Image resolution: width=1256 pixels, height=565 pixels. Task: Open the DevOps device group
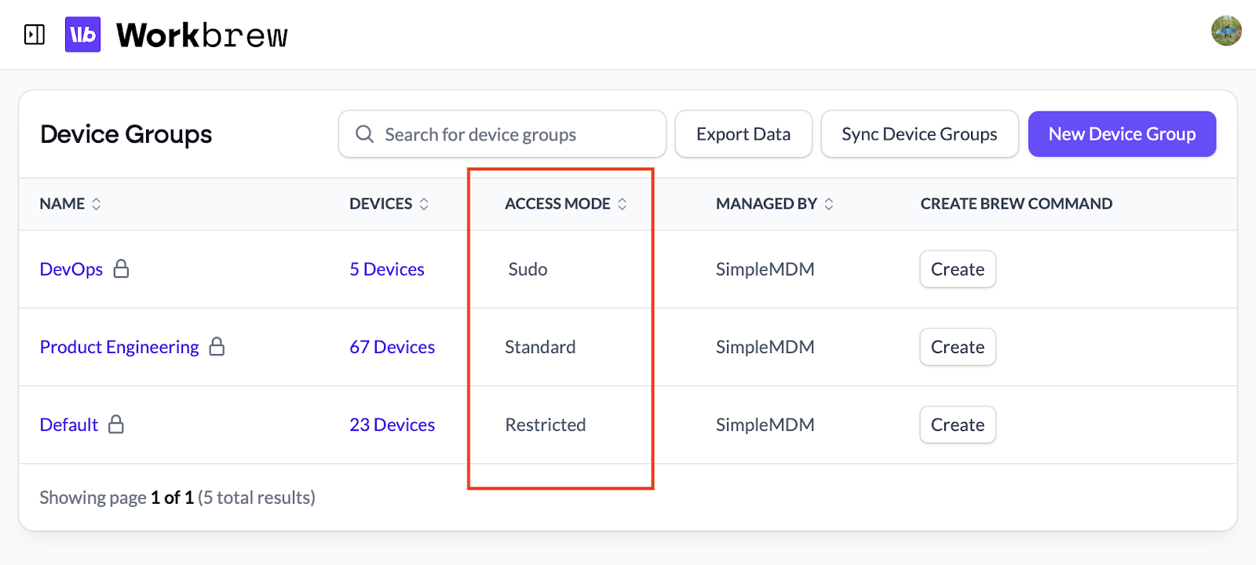(x=71, y=269)
